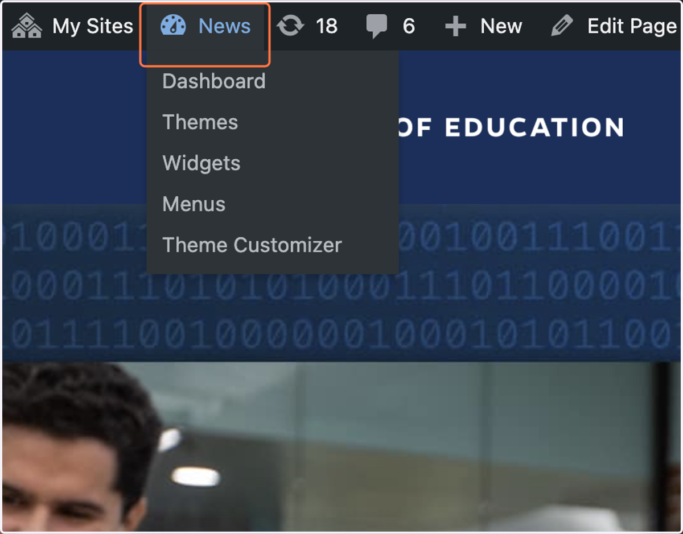683x534 pixels.
Task: Select Menus in the dropdown
Action: (194, 204)
